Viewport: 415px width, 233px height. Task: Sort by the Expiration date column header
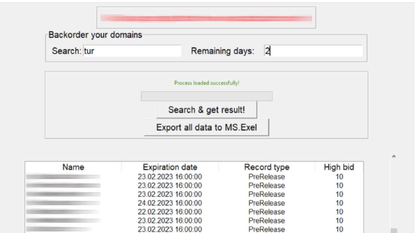[x=170, y=167]
